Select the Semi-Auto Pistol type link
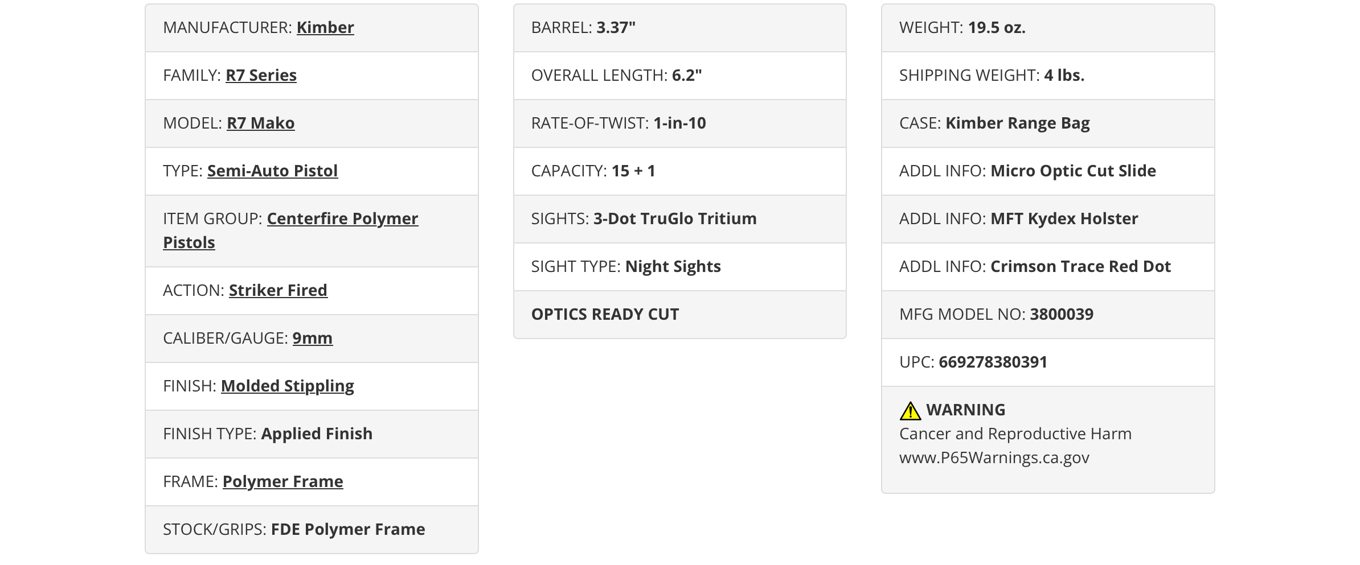 272,171
